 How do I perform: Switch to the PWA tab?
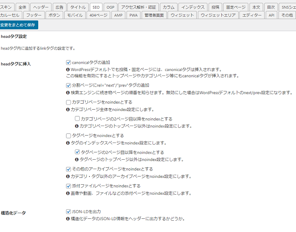(133, 15)
